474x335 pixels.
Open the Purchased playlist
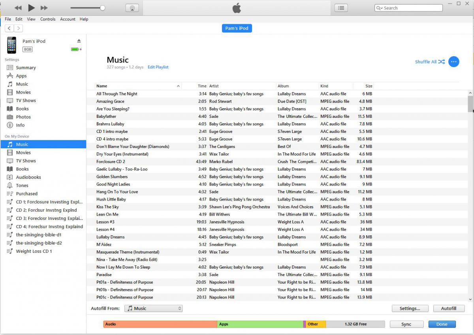pos(27,194)
